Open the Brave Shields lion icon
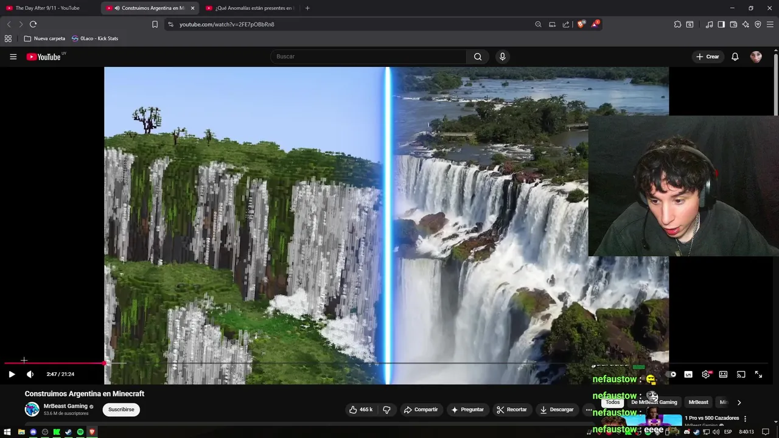 tap(581, 24)
